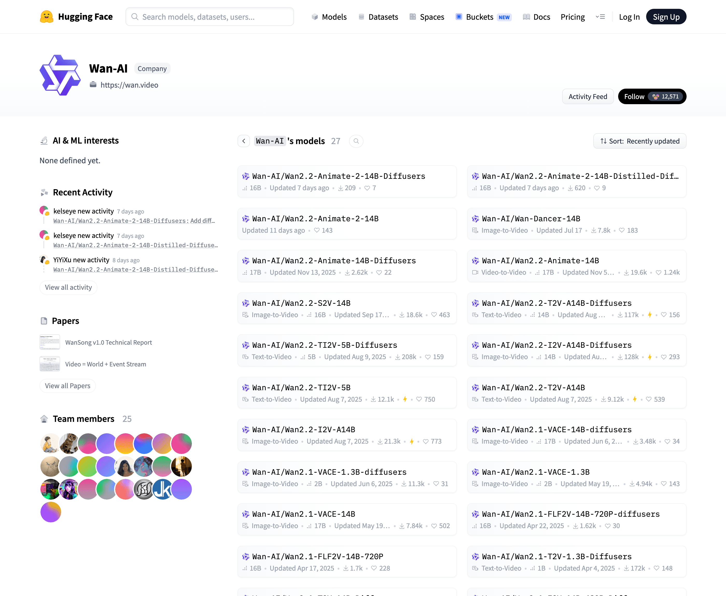
Task: Click the Buckets icon in navbar
Action: pyautogui.click(x=459, y=17)
